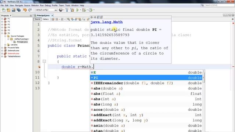Viewport: 235px width, 132px height.
Task: Open the Navigate menu
Action: pyautogui.click(x=19, y=5)
